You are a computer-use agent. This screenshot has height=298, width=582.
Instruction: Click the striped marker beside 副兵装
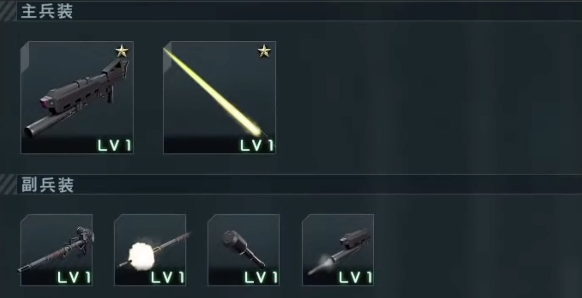pos(8,185)
